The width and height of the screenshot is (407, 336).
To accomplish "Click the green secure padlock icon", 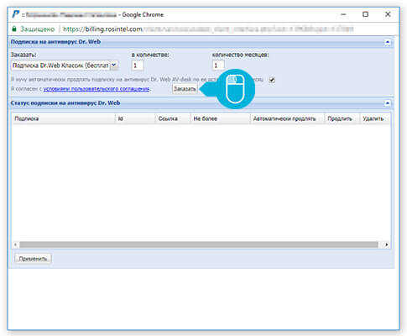I will [x=14, y=29].
